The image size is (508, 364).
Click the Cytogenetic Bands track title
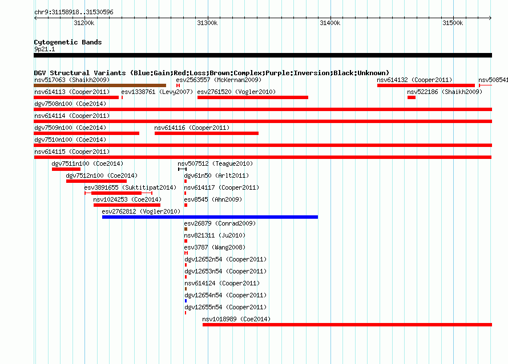tap(68, 42)
